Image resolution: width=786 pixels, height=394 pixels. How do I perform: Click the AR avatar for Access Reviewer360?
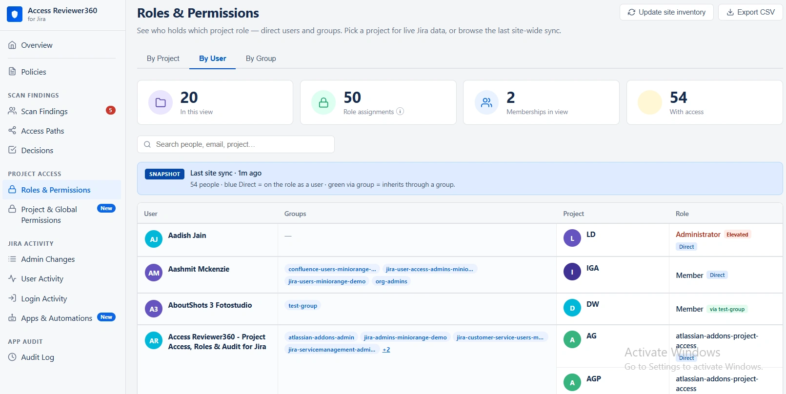(154, 340)
